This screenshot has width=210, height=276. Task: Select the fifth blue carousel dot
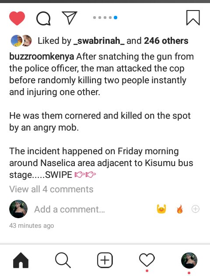115,18
